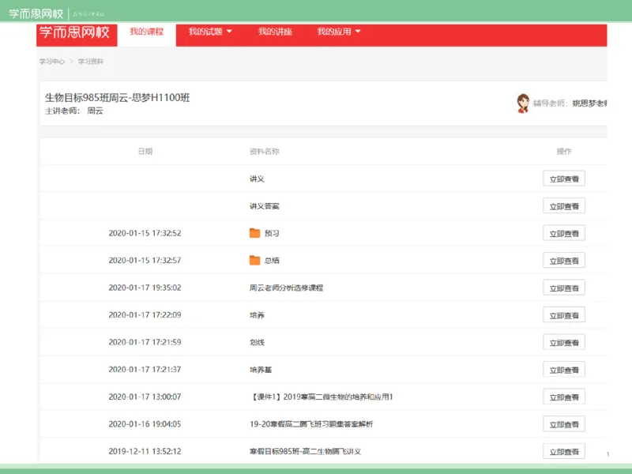The width and height of the screenshot is (632, 474).
Task: Open the 总结 folder icon
Action: click(x=254, y=261)
